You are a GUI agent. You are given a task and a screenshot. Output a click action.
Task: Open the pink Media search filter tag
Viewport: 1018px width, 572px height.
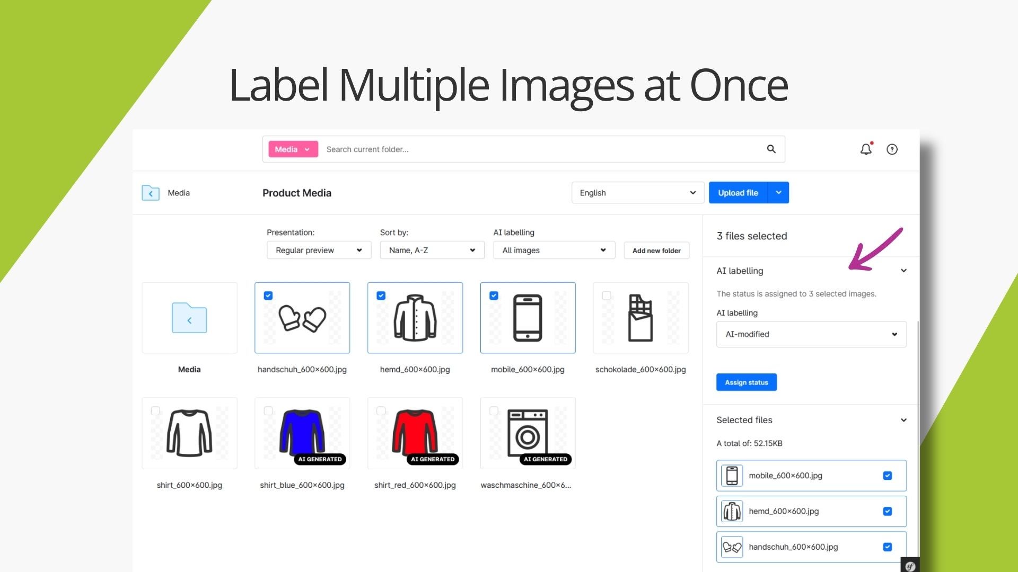pos(293,149)
